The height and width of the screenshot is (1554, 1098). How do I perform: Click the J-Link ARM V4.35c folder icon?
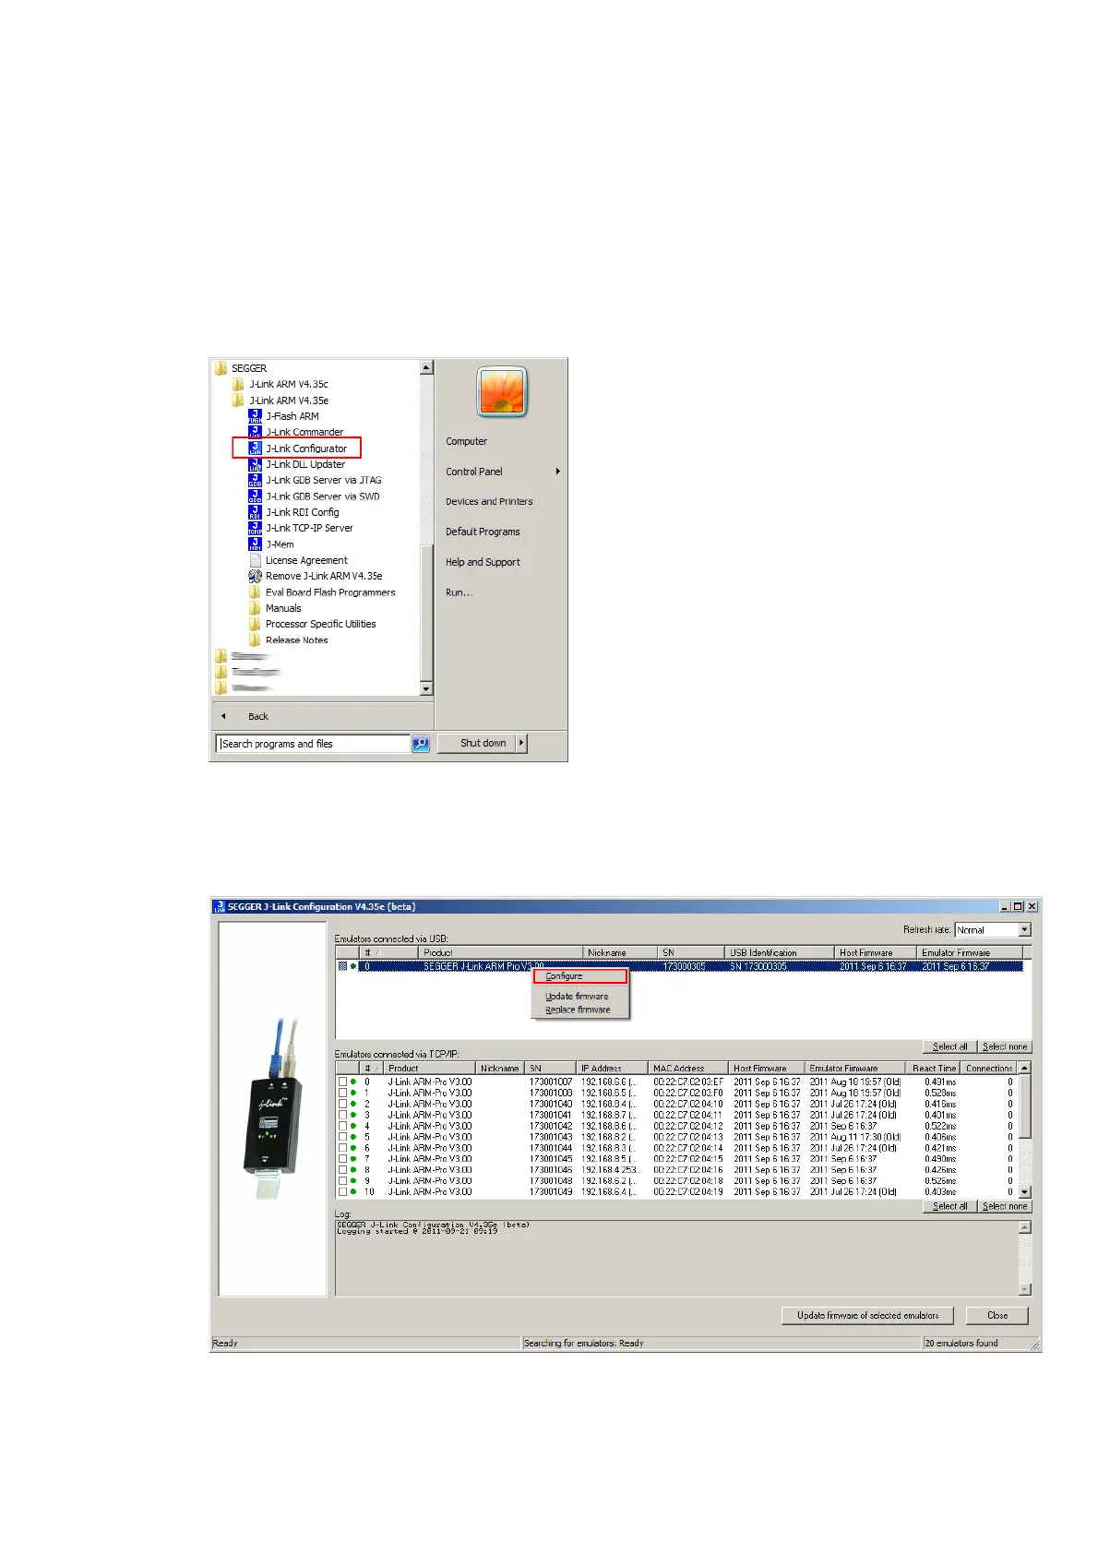[238, 384]
